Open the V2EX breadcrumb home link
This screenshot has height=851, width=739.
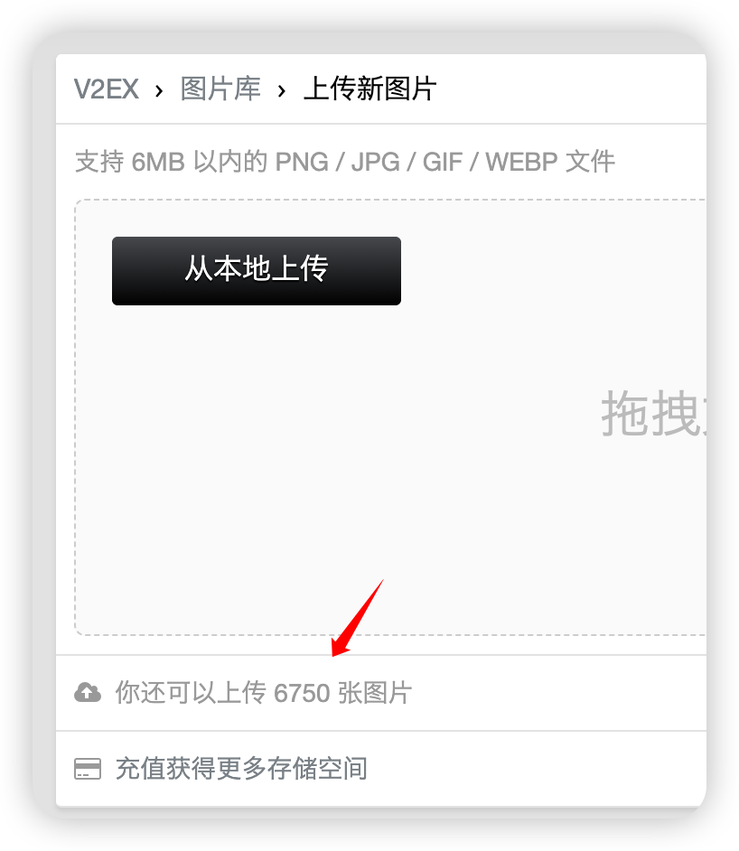107,89
